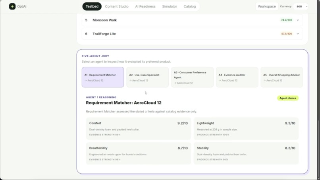Go to the Simulator tab
320x180 pixels.
170,6
